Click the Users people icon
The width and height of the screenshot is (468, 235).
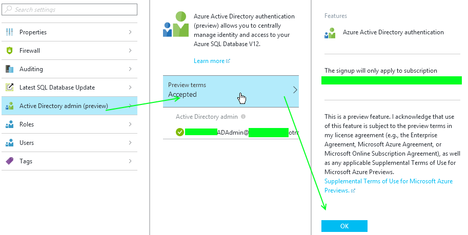(10, 143)
